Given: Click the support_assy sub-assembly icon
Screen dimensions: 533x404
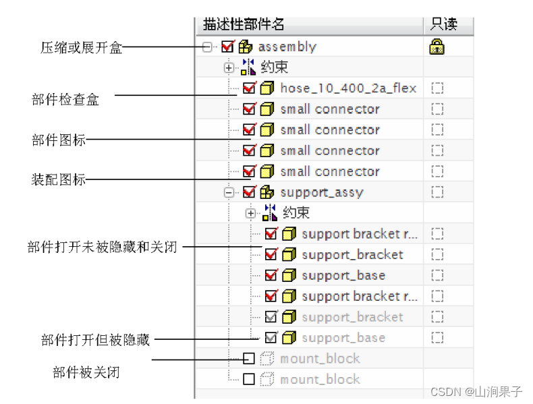Looking at the screenshot, I should [267, 192].
